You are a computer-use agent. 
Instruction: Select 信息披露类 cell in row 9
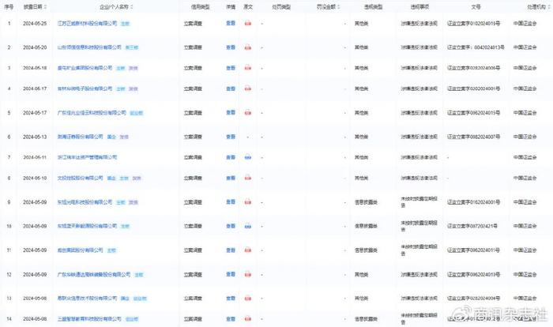[x=366, y=202]
